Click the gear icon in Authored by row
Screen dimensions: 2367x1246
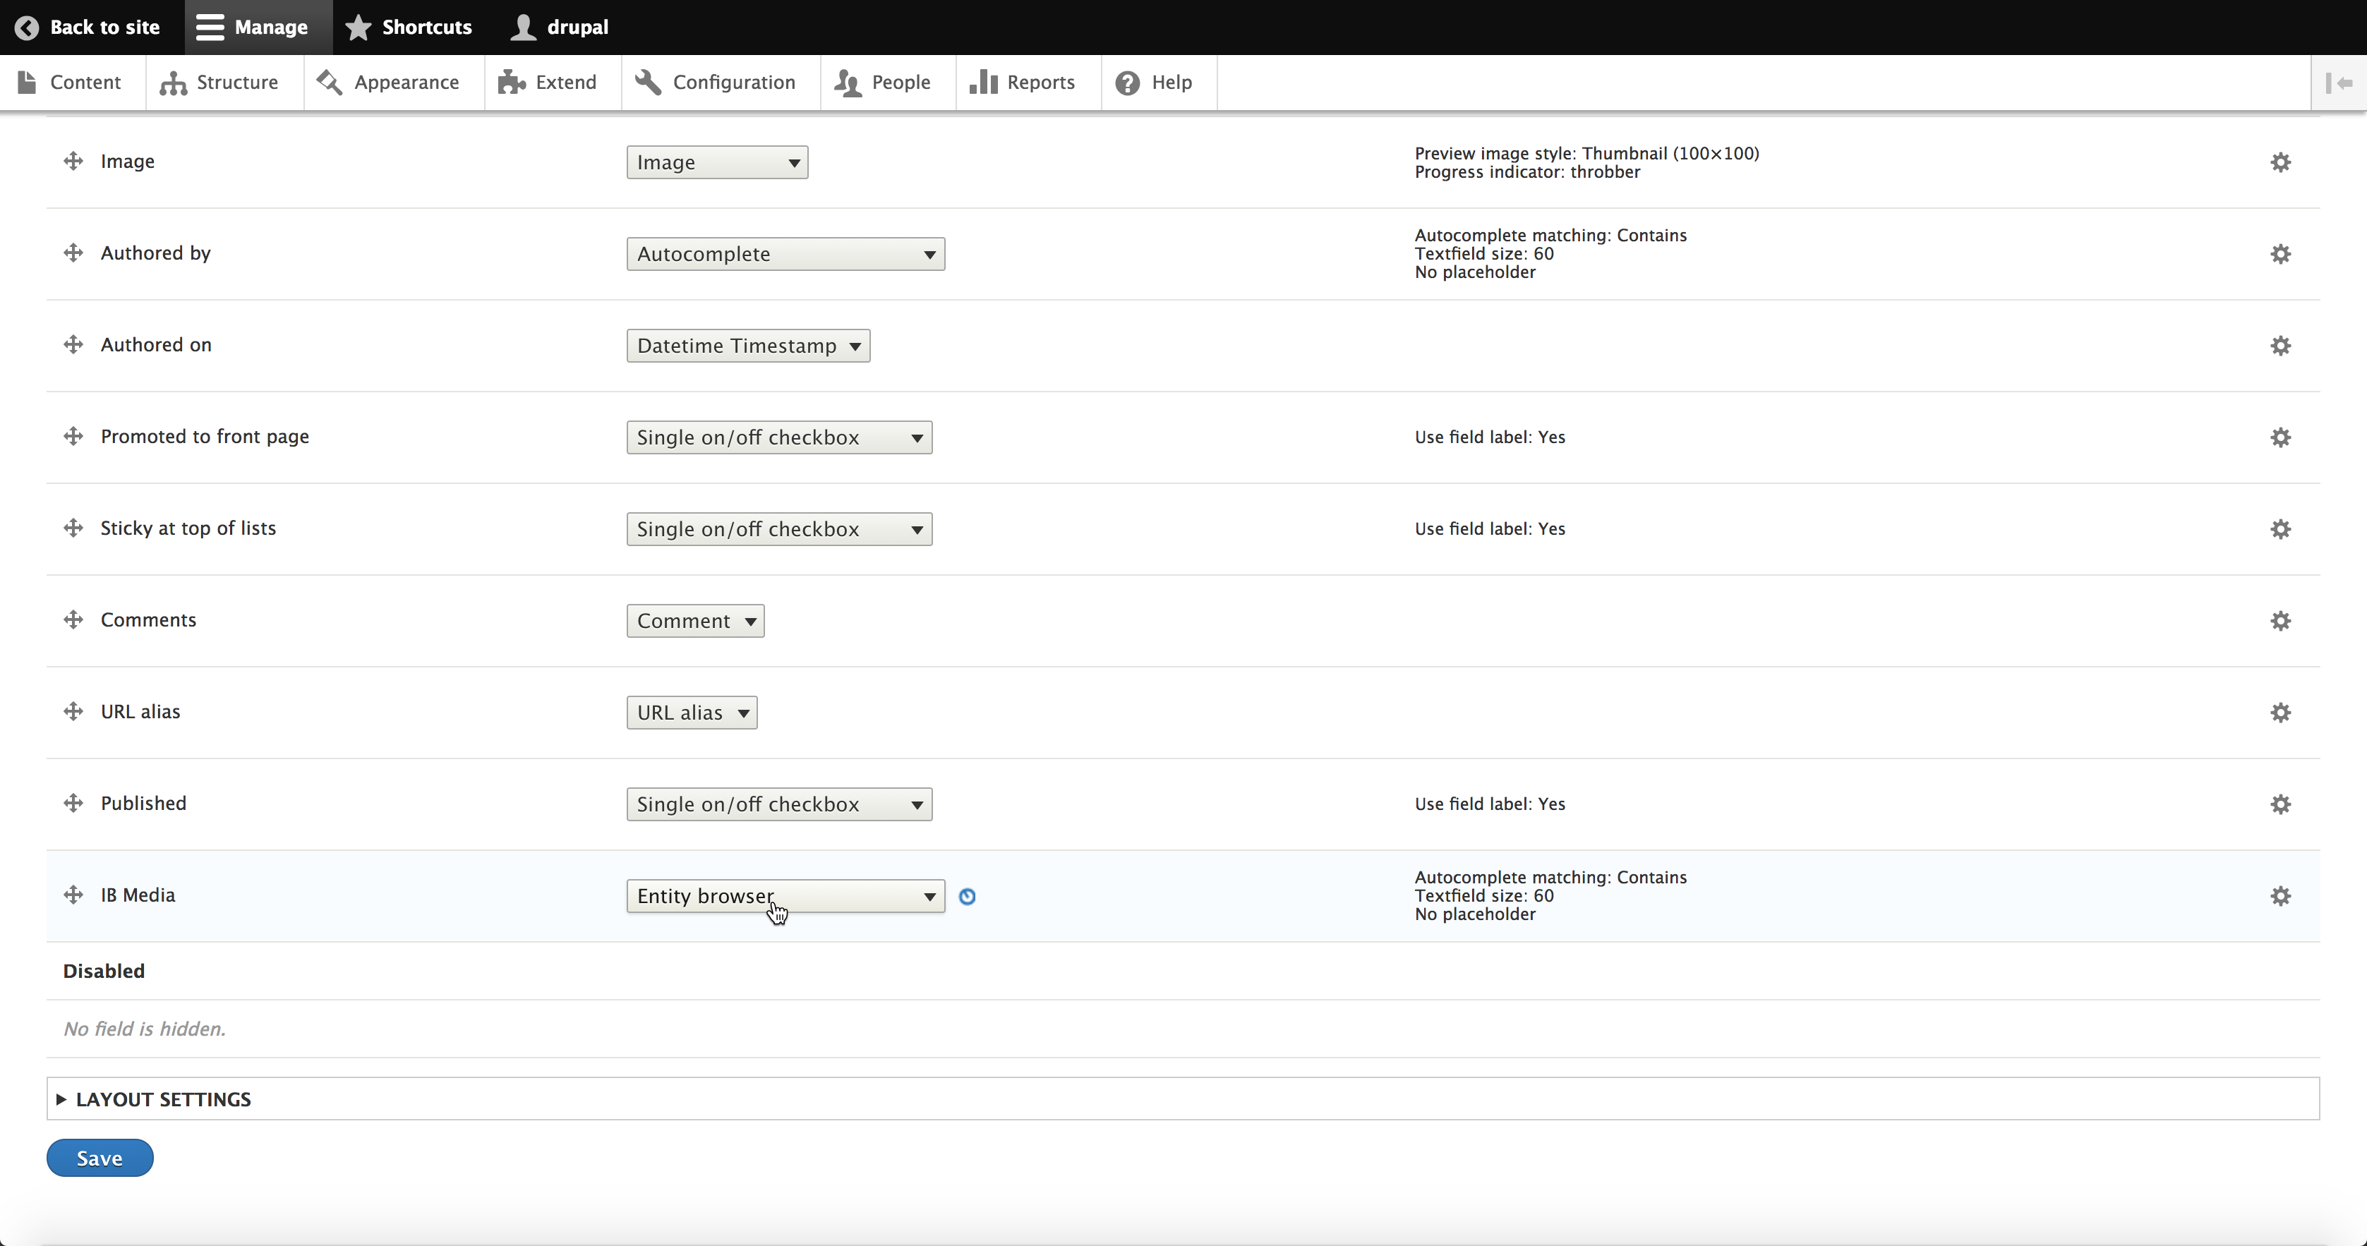coord(2279,255)
